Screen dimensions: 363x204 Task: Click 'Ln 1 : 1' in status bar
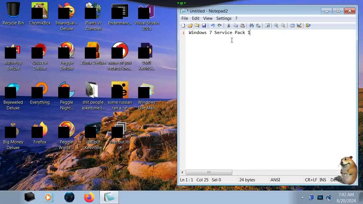(x=187, y=180)
